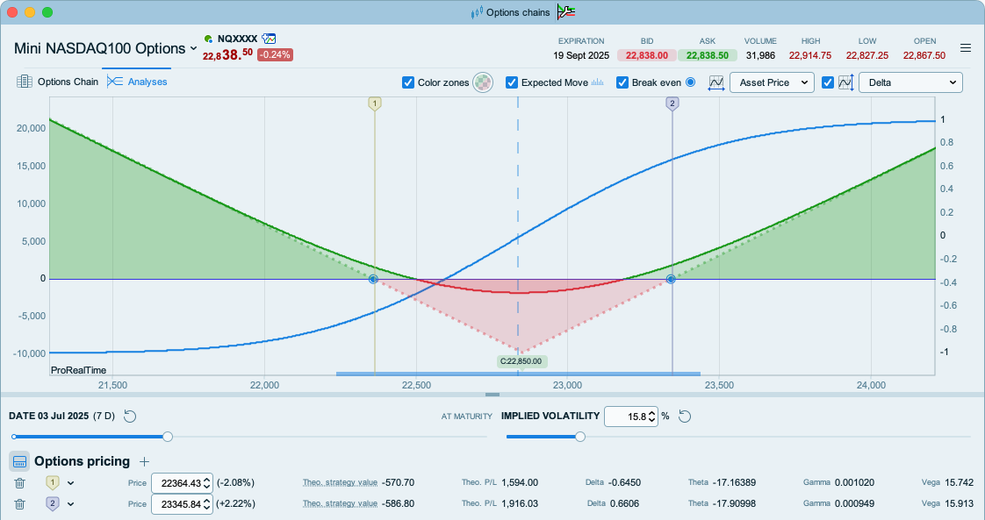This screenshot has height=520, width=985.
Task: Uncheck the Color zones checkbox
Action: point(408,82)
